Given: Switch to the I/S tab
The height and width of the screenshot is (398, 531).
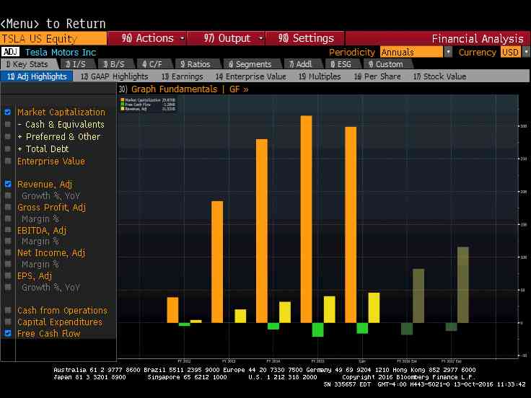Looking at the screenshot, I should pyautogui.click(x=76, y=64).
